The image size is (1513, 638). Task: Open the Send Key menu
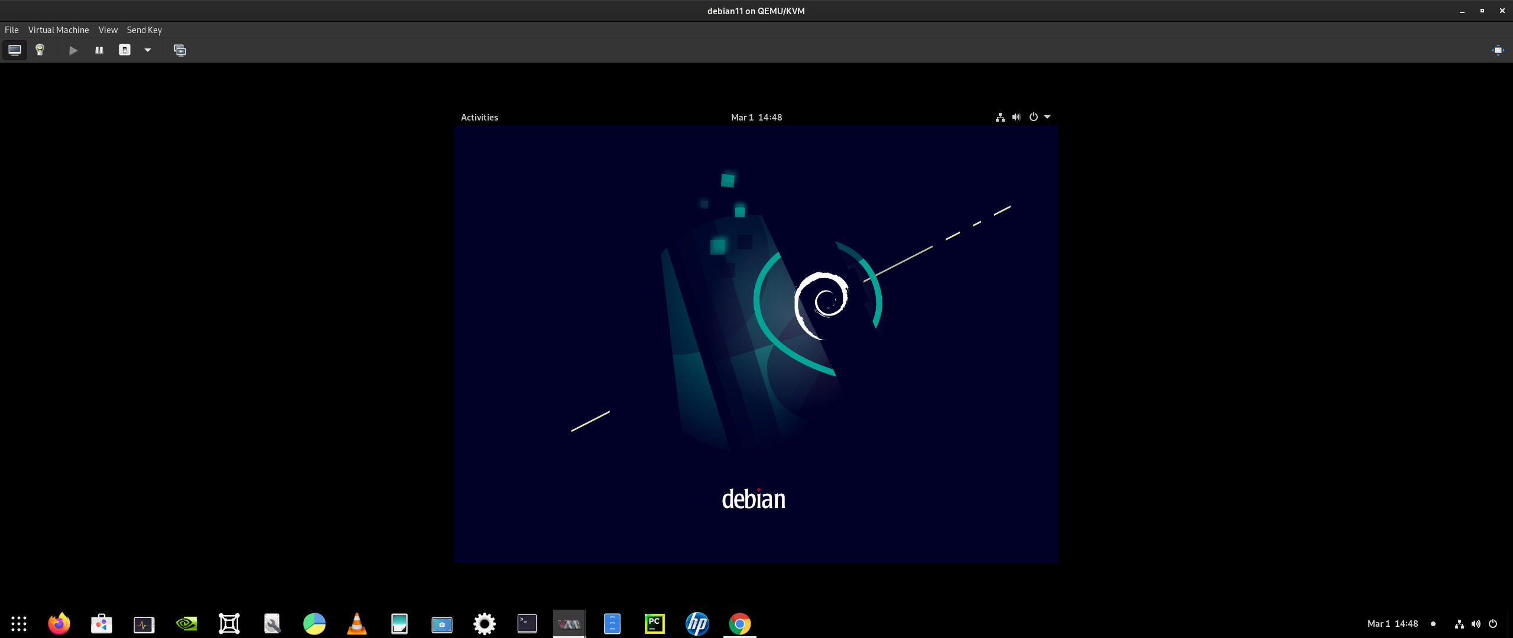[x=144, y=30]
